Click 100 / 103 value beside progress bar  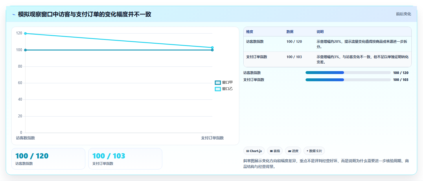point(401,80)
